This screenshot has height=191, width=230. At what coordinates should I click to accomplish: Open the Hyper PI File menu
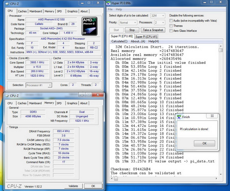tap(110, 9)
